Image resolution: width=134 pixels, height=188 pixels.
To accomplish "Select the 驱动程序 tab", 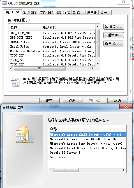I will click(x=63, y=13).
